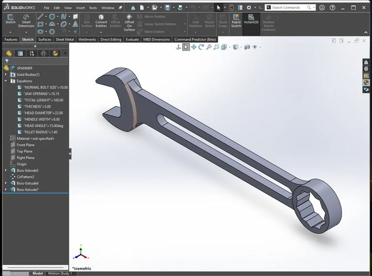The height and width of the screenshot is (276, 372).
Task: Click the Rotate view icon
Action: point(201,47)
